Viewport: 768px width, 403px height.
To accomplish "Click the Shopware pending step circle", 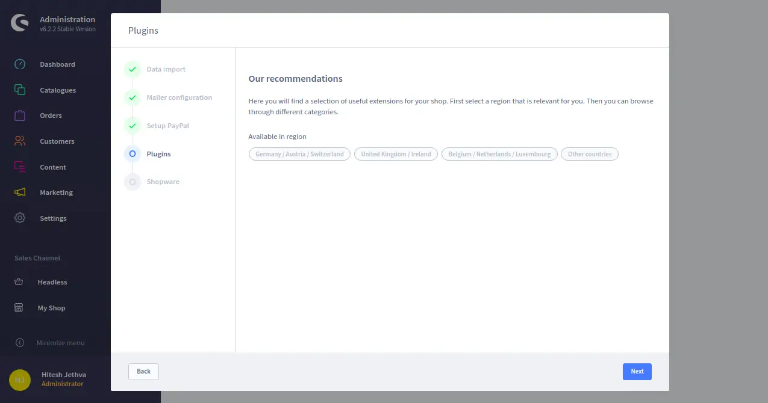I will click(x=133, y=182).
